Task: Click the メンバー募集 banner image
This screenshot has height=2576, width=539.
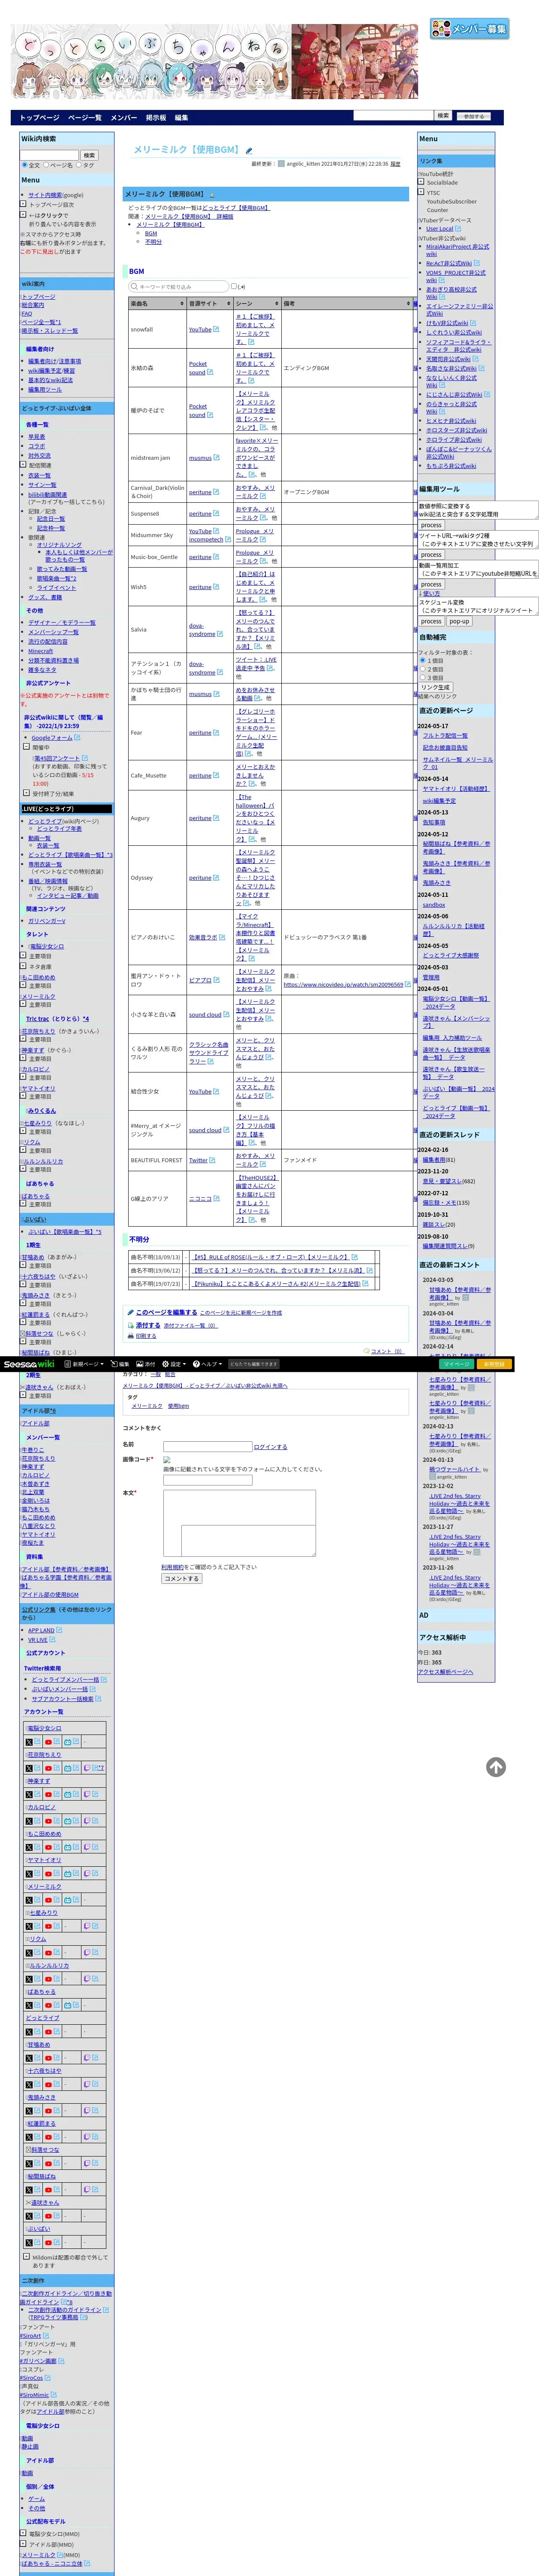Action: click(x=469, y=29)
